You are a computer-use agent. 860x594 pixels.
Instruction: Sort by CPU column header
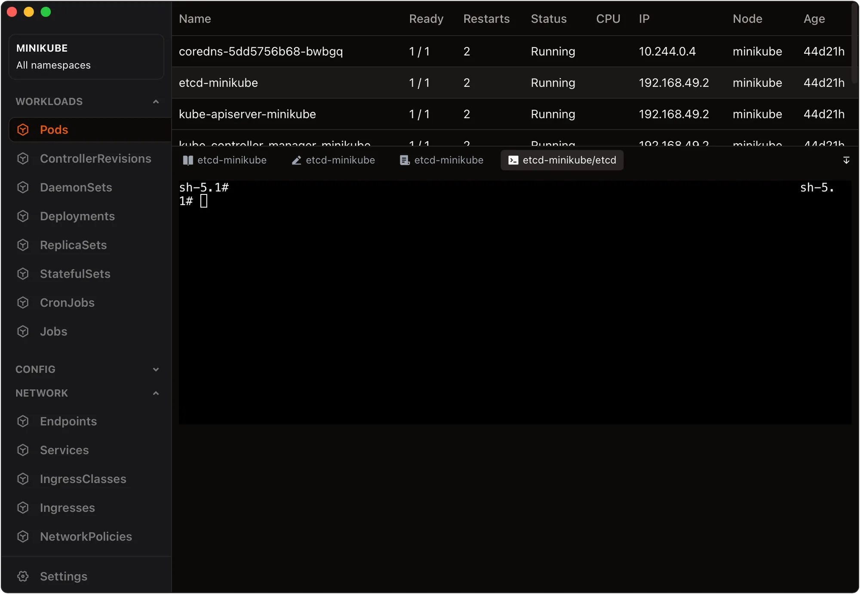pyautogui.click(x=608, y=18)
